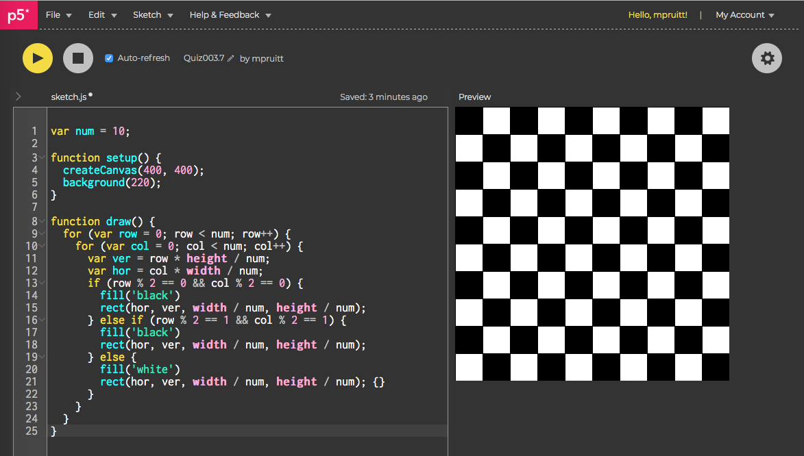Click the p5* logo home icon

(x=19, y=15)
